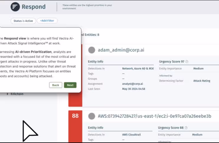Open the Status is Active filter

tap(23, 21)
